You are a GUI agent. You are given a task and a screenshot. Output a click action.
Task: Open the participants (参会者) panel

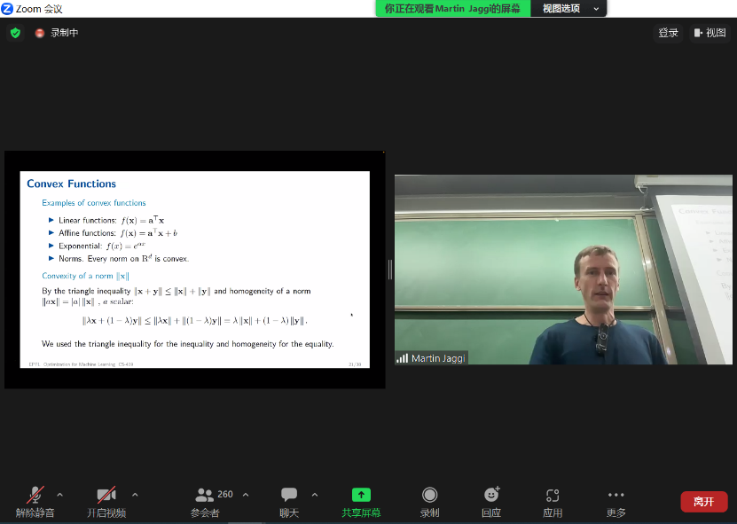click(206, 501)
